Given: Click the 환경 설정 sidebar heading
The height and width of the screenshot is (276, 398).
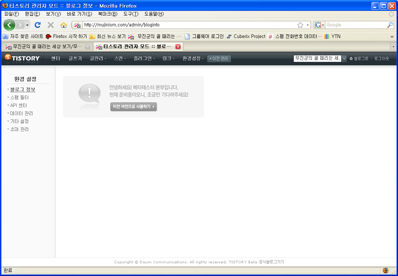Looking at the screenshot, I should click(x=25, y=79).
